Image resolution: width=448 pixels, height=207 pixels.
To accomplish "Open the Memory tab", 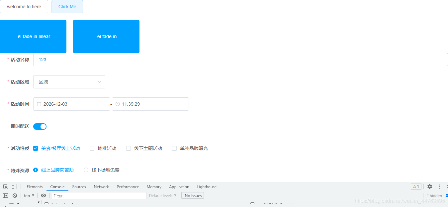I will pos(154,186).
